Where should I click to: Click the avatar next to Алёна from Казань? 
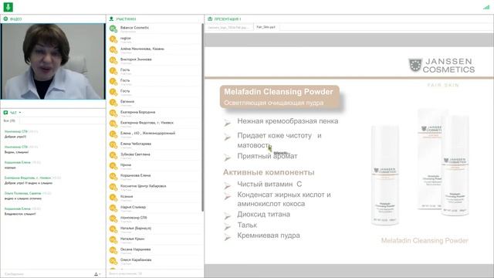click(113, 49)
